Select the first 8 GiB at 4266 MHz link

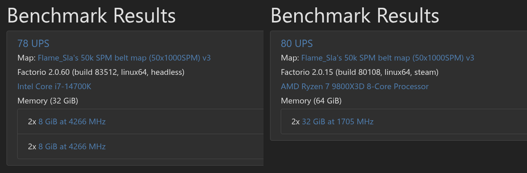point(72,121)
